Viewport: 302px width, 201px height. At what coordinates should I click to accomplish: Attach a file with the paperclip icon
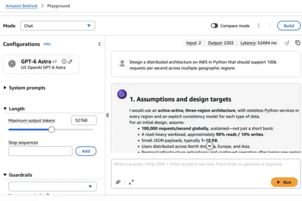(x=118, y=182)
